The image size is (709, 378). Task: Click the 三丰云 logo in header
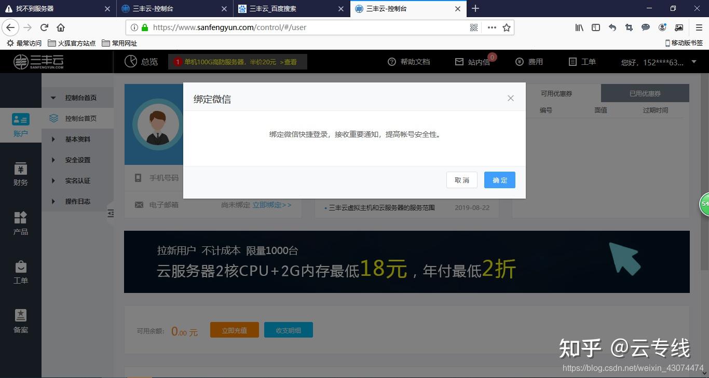point(39,62)
